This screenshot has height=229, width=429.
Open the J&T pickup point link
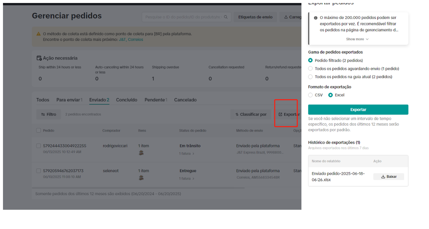point(122,40)
